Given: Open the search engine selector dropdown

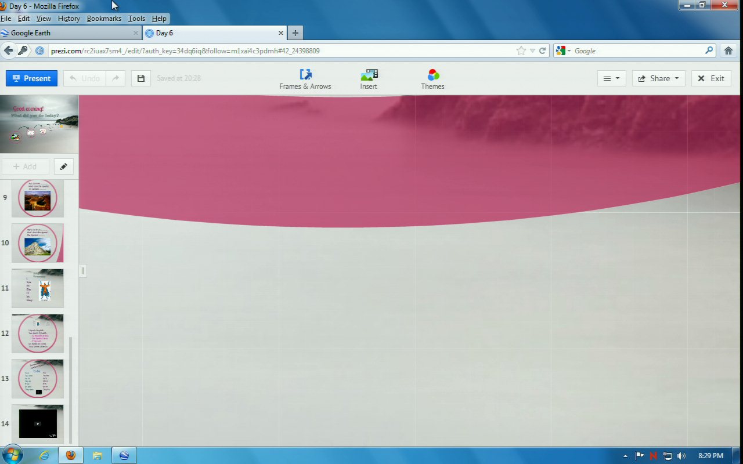Looking at the screenshot, I should click(x=564, y=51).
